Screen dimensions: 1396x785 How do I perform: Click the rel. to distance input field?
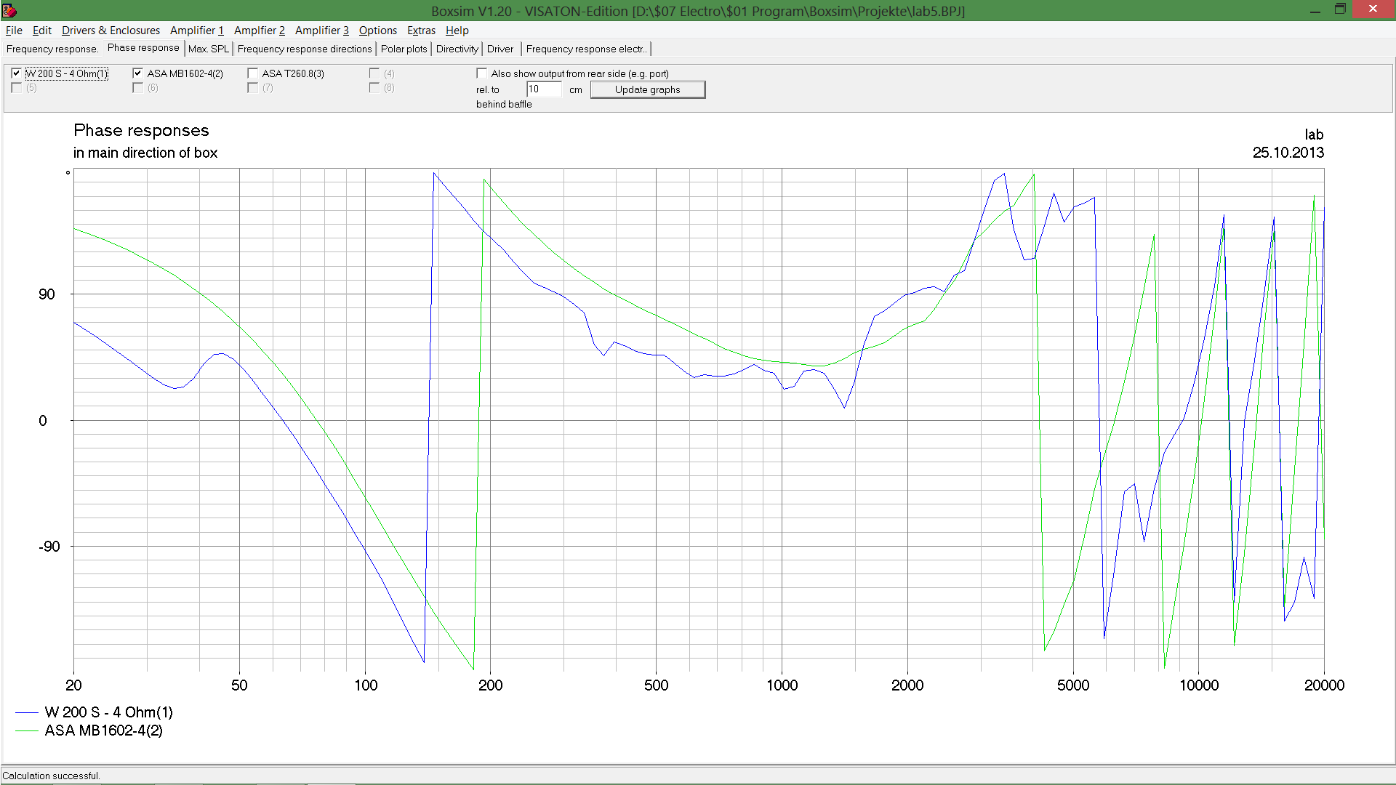click(x=543, y=89)
